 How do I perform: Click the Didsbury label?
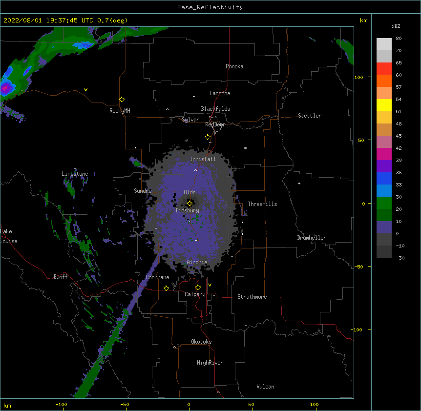[x=188, y=210]
